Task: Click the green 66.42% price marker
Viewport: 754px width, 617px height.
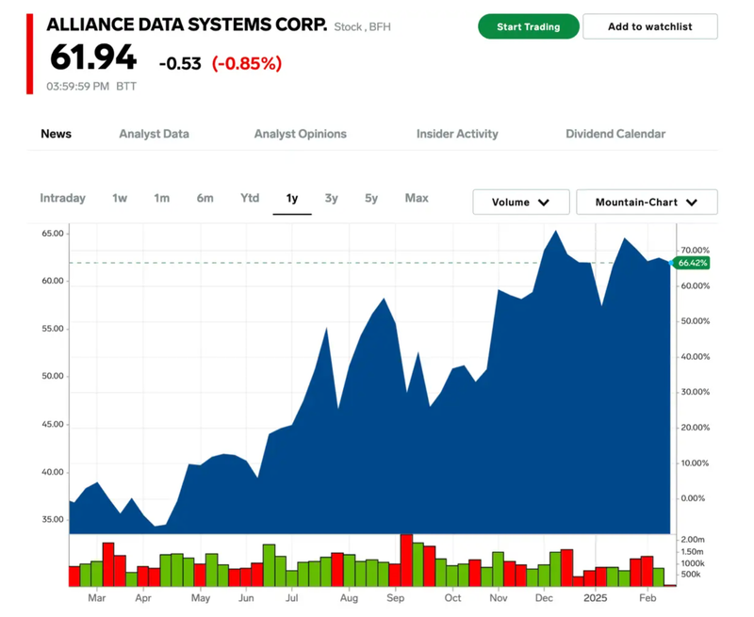Action: [693, 263]
